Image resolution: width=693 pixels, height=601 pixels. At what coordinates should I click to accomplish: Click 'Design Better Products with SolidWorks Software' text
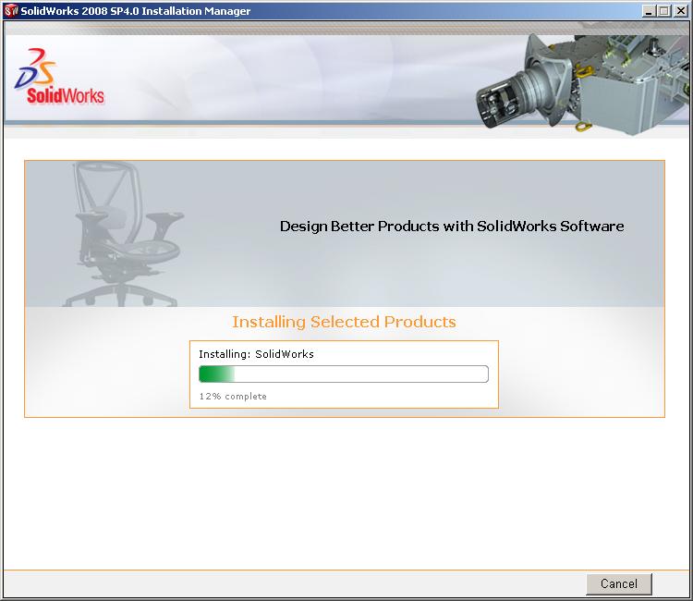(452, 227)
